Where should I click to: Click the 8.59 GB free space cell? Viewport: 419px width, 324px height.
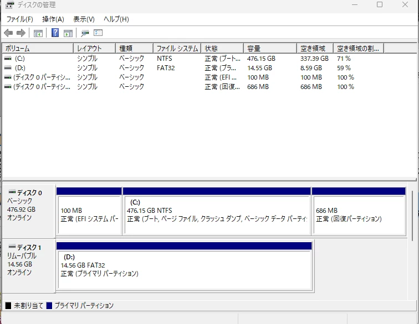pyautogui.click(x=311, y=68)
